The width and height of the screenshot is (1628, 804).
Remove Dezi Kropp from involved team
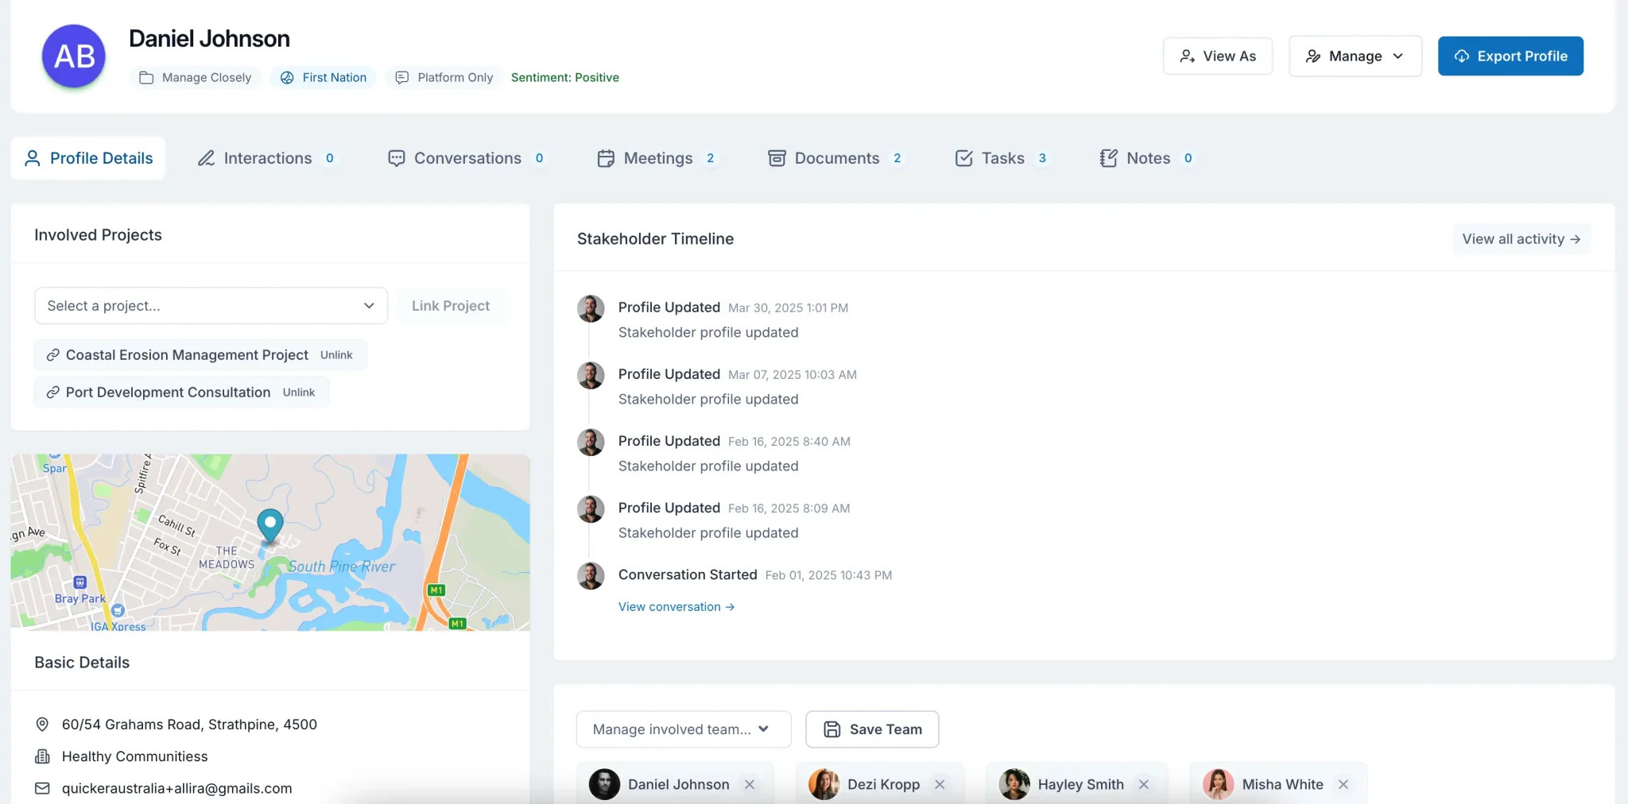point(940,784)
